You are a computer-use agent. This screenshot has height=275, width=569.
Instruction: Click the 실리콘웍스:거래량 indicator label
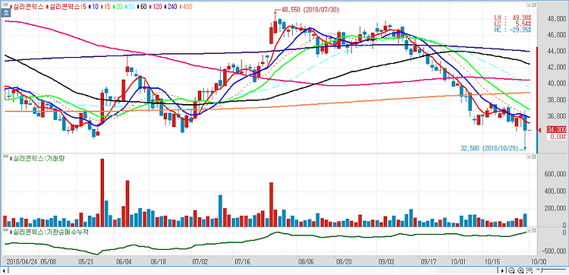pos(39,158)
